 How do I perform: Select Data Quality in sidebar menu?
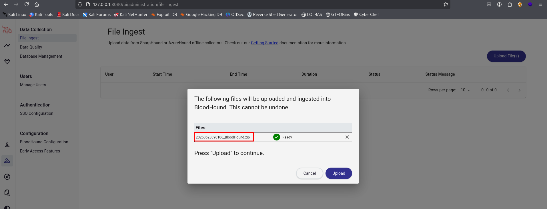31,47
